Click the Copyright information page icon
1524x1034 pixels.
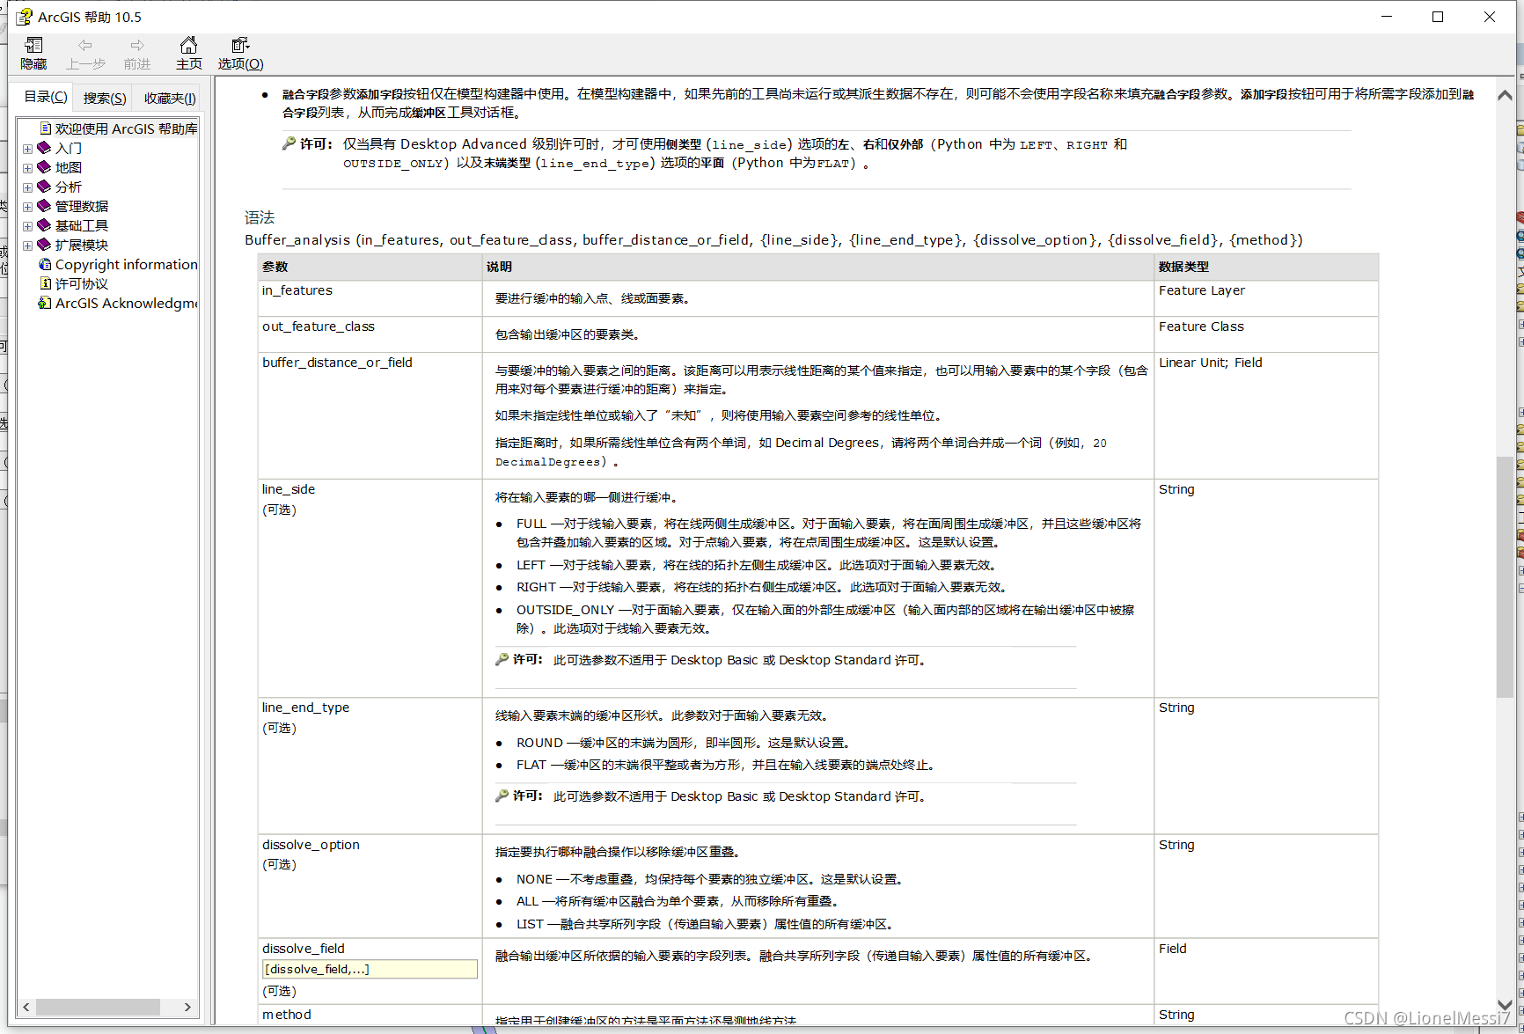(x=46, y=264)
